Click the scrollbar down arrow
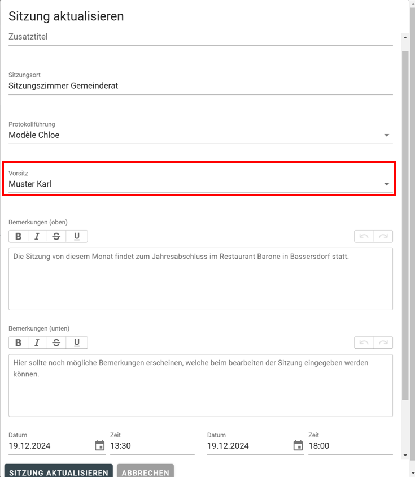415x477 pixels. pyautogui.click(x=405, y=455)
